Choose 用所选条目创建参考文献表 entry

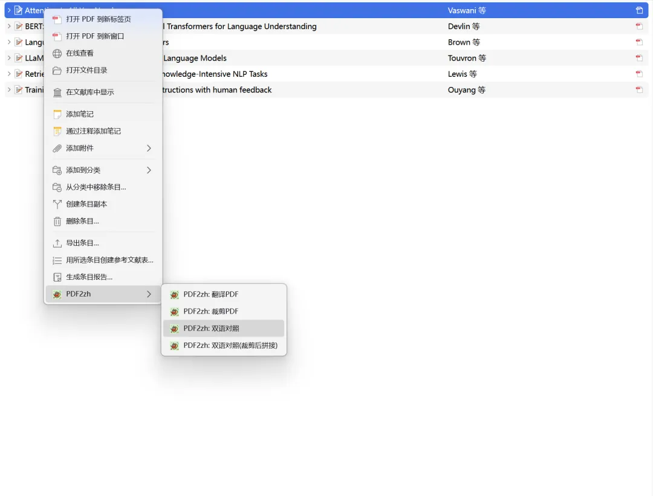pos(103,260)
